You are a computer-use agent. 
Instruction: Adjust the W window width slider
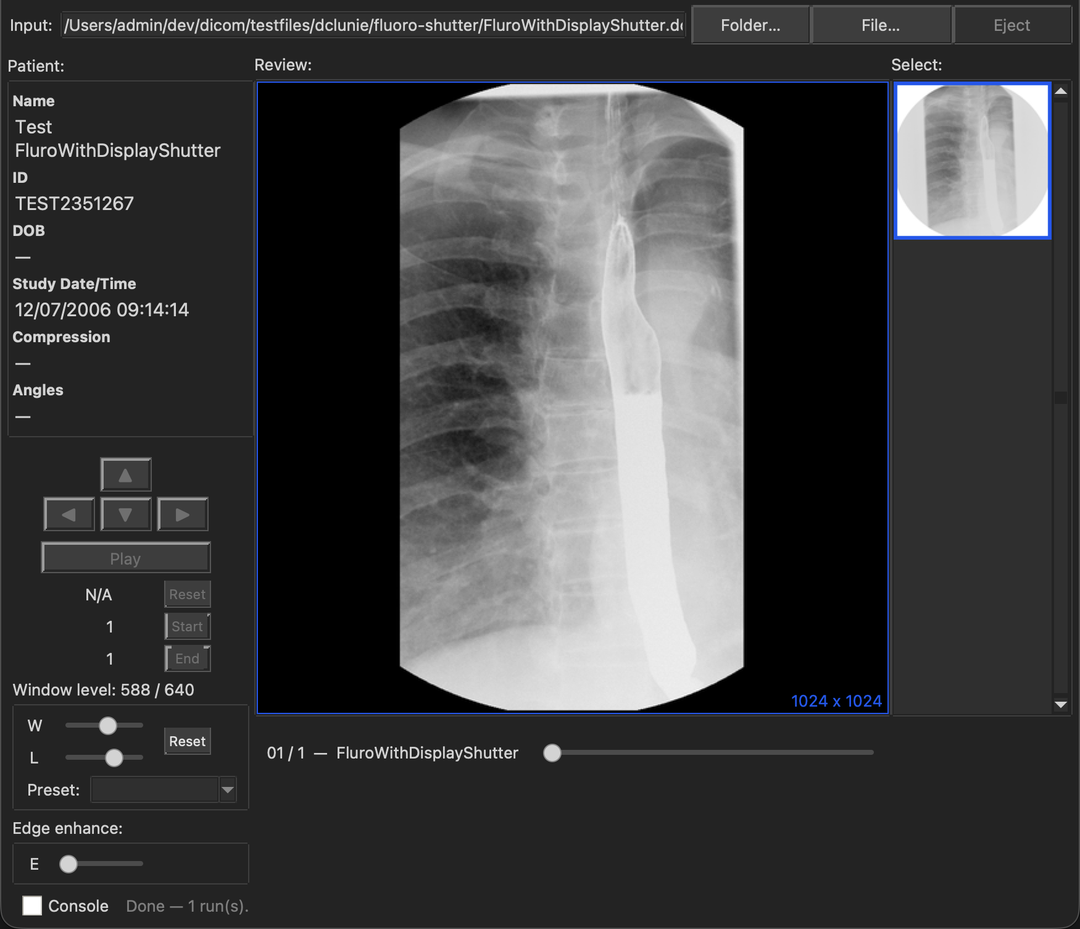pyautogui.click(x=108, y=726)
